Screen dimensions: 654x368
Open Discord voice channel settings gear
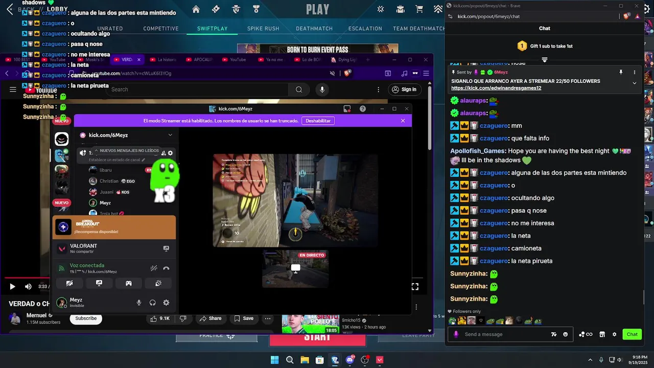[x=170, y=153]
